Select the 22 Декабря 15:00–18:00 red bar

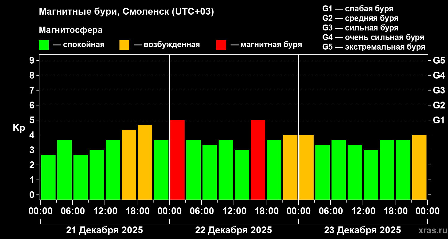point(258,160)
